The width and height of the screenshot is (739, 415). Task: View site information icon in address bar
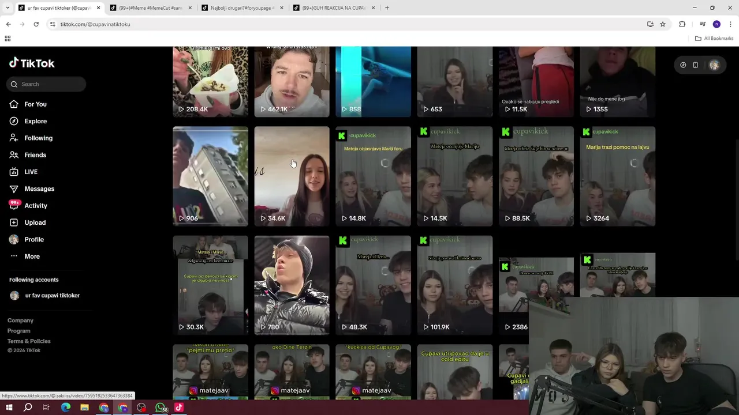[53, 24]
